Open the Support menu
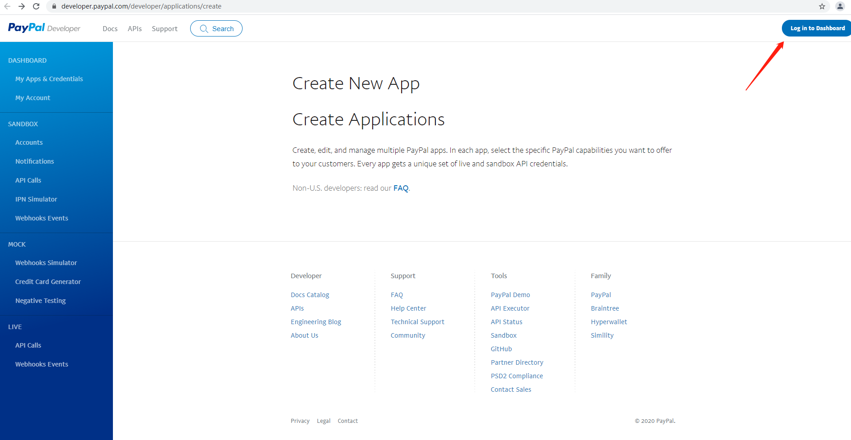This screenshot has width=851, height=440. click(x=165, y=28)
